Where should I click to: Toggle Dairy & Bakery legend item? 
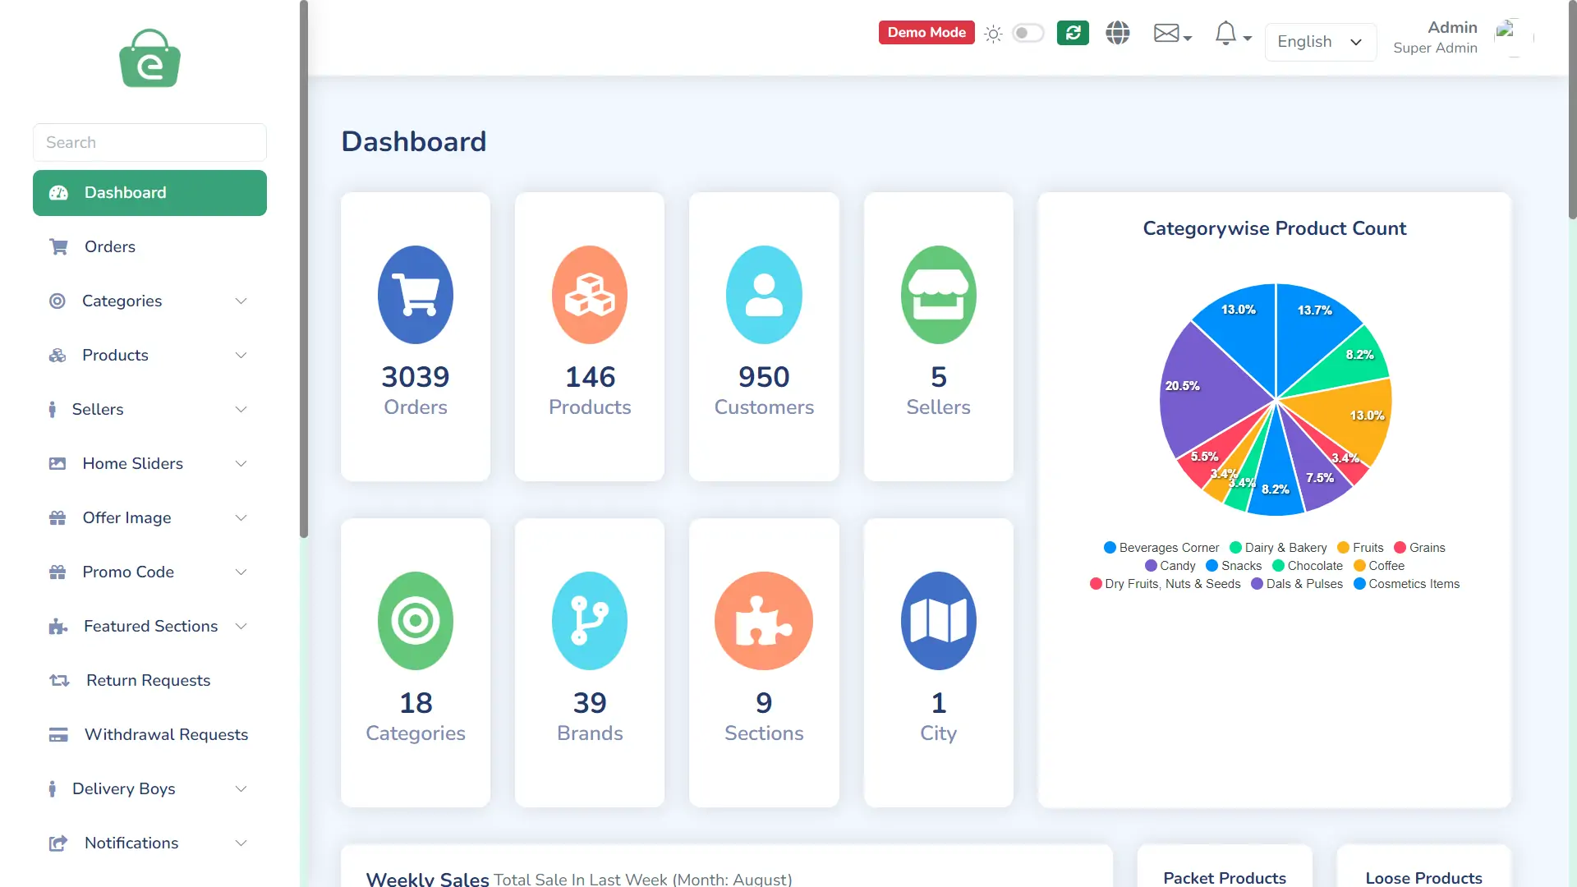[x=1278, y=548]
